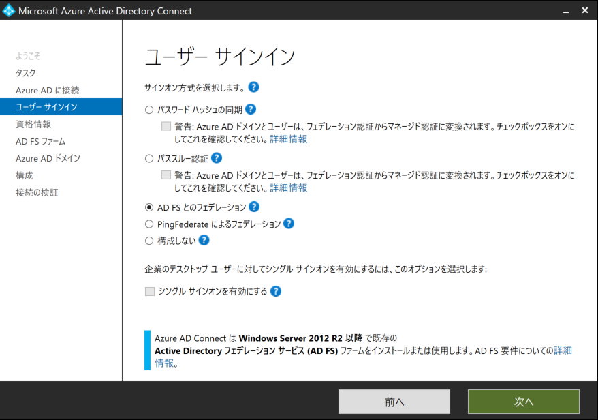Choose PingFederate によるフェデレーション option
598x420 pixels.
[x=149, y=224]
